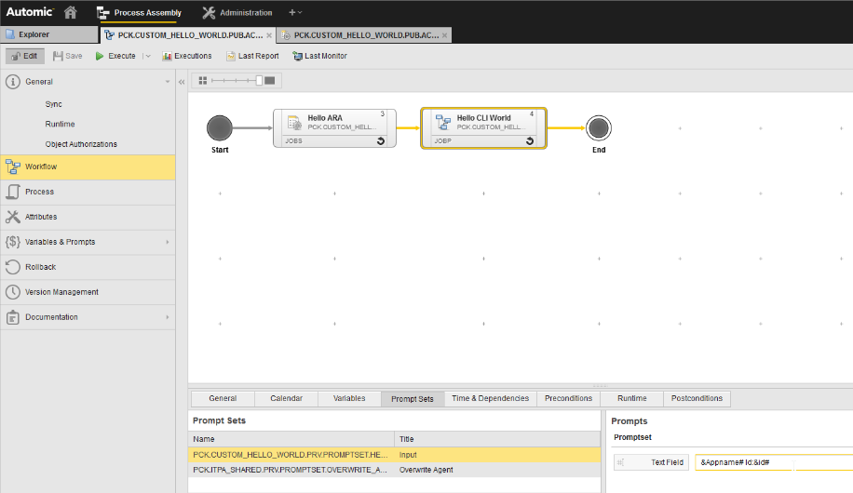This screenshot has width=853, height=493.
Task: Click the Hello CLI World workflow icon
Action: click(443, 122)
